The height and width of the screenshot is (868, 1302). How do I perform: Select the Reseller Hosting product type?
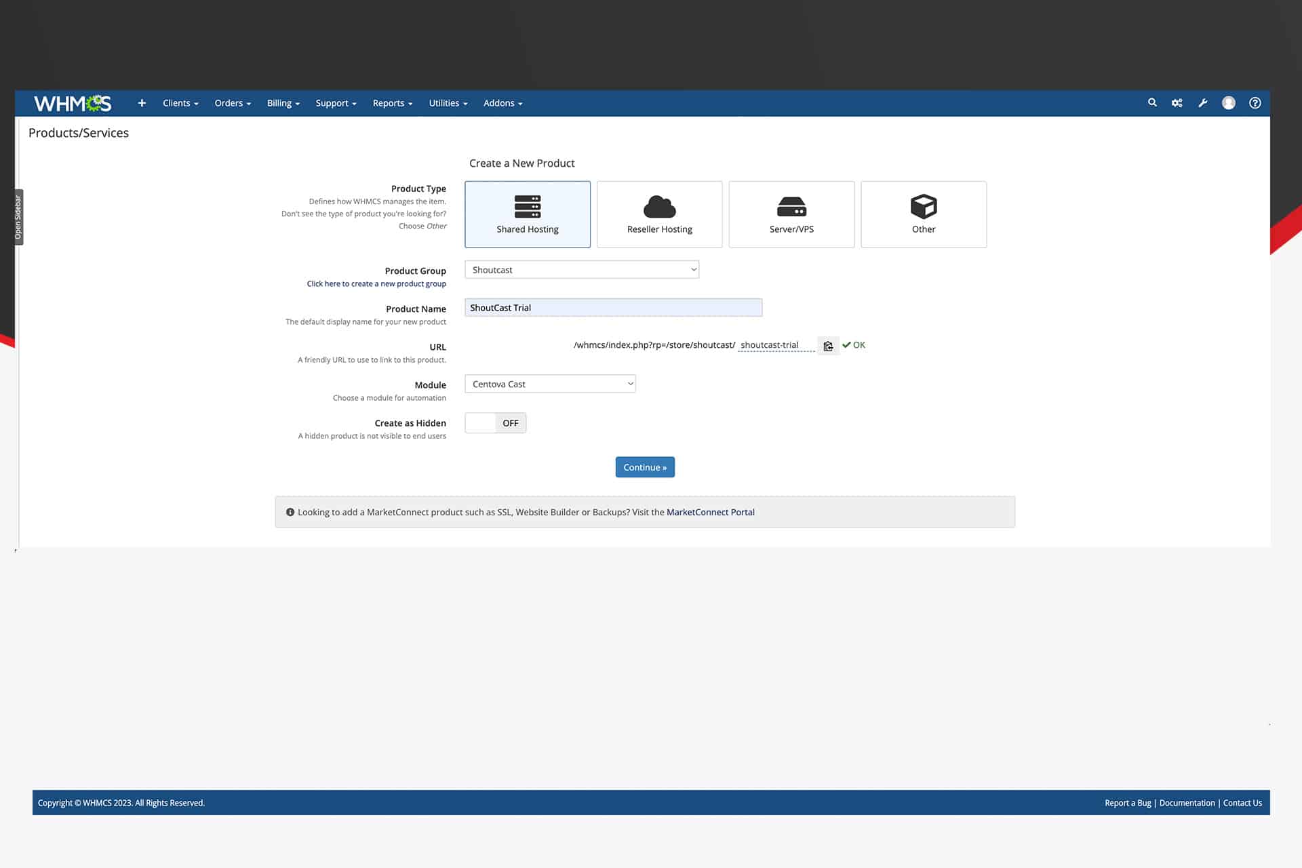660,214
